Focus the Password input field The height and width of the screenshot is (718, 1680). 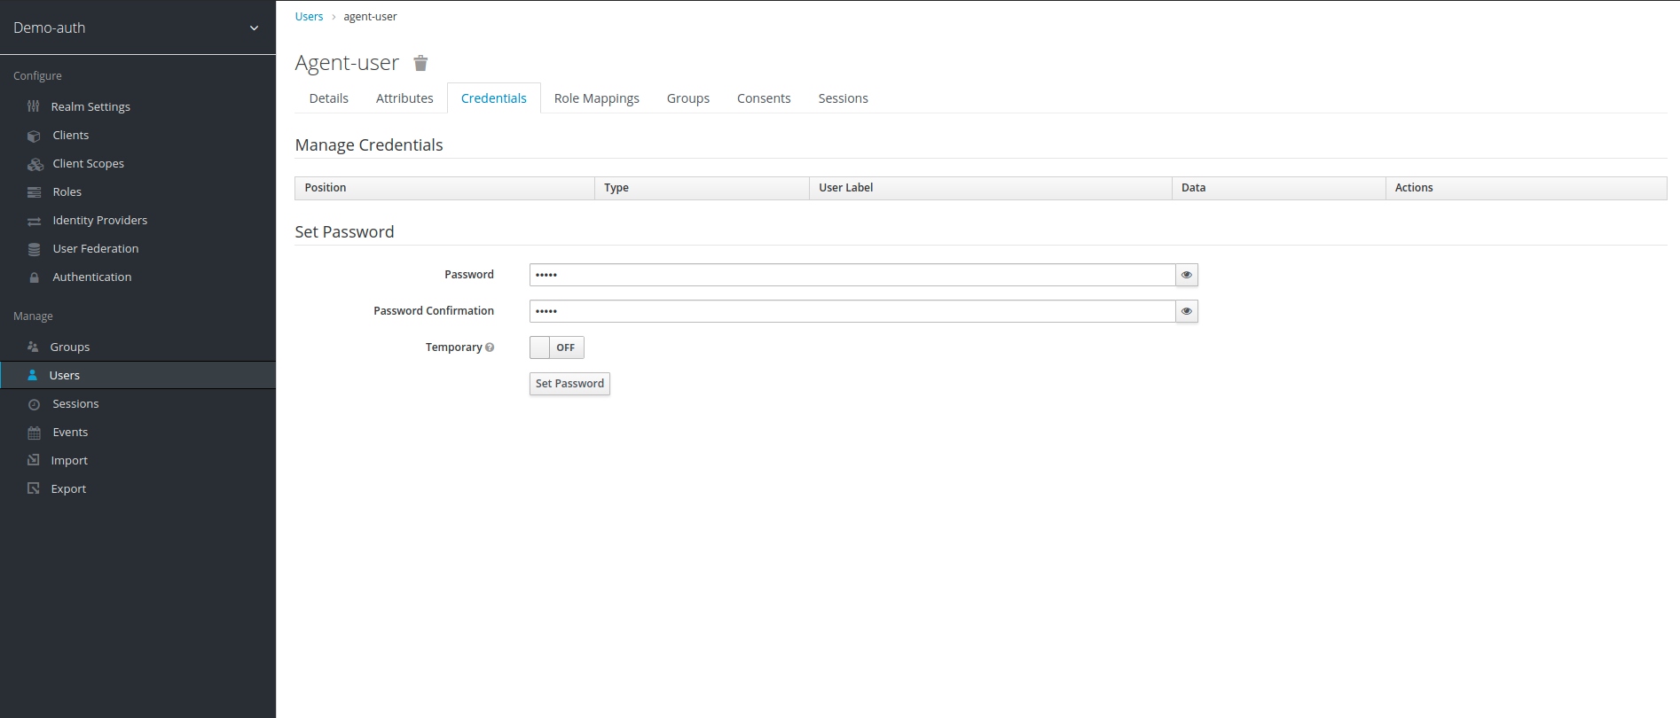[852, 275]
